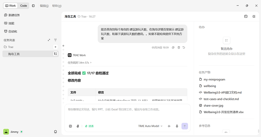Click the 海岛工具 title in the header

(70, 17)
